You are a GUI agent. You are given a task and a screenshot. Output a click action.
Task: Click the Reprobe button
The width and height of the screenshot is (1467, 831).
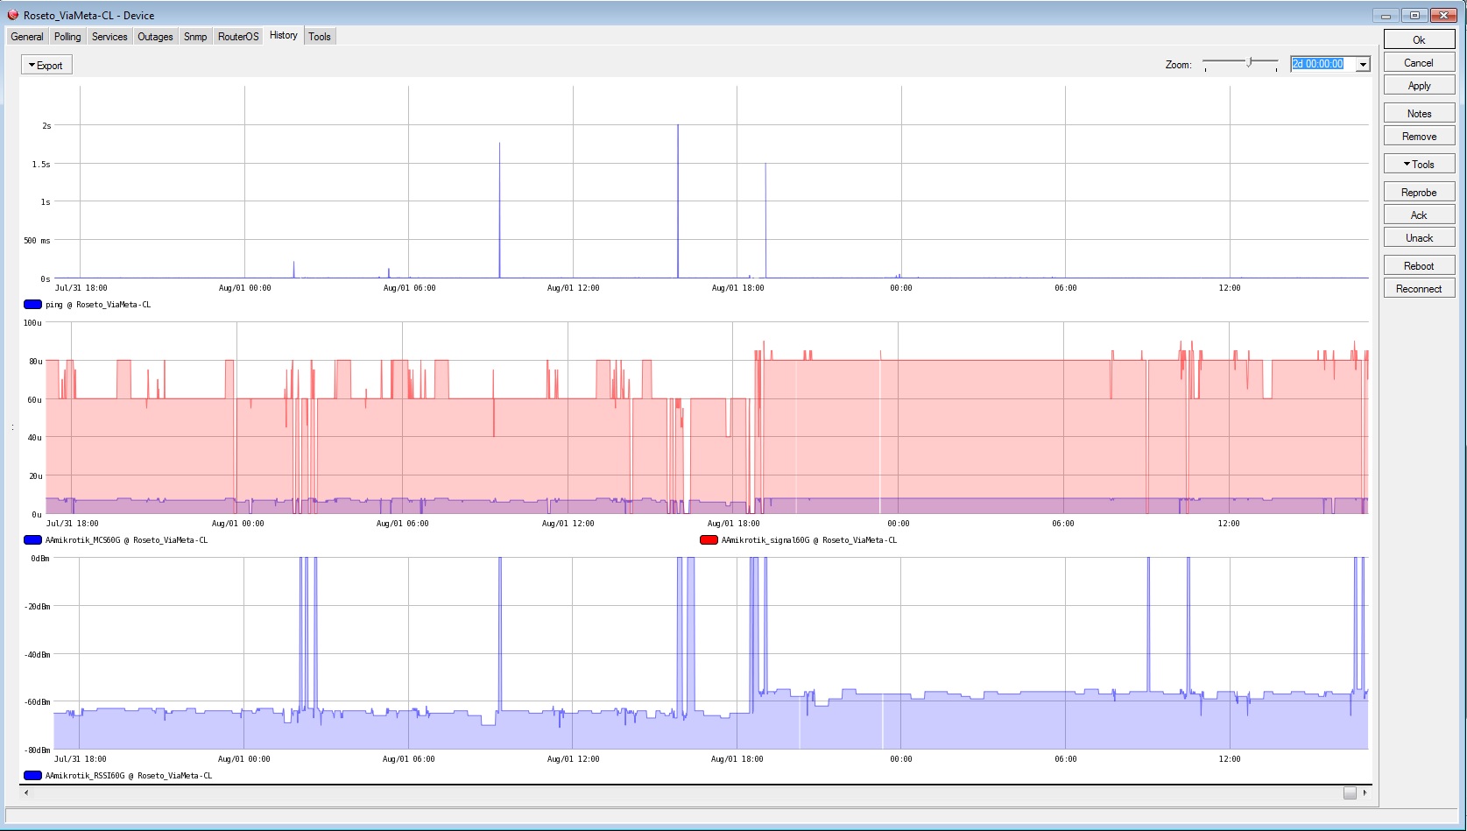tap(1419, 192)
